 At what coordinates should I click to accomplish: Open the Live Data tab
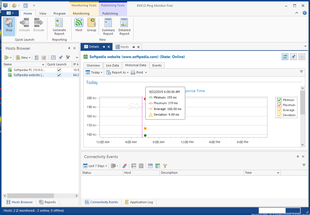pyautogui.click(x=112, y=65)
